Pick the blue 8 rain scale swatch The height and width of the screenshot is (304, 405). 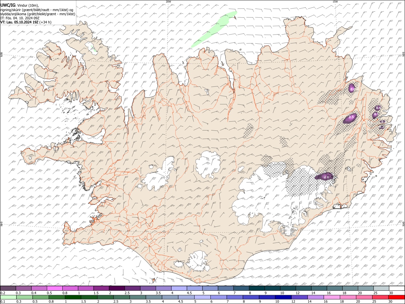[251, 297]
